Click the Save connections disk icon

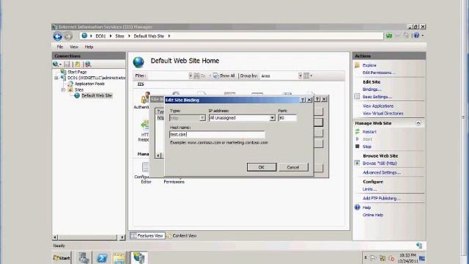[67, 64]
